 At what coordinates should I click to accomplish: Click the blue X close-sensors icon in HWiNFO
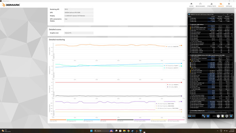(231, 116)
